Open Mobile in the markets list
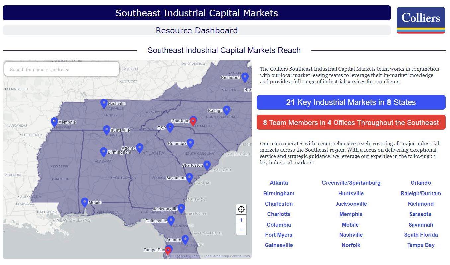 click(x=350, y=225)
